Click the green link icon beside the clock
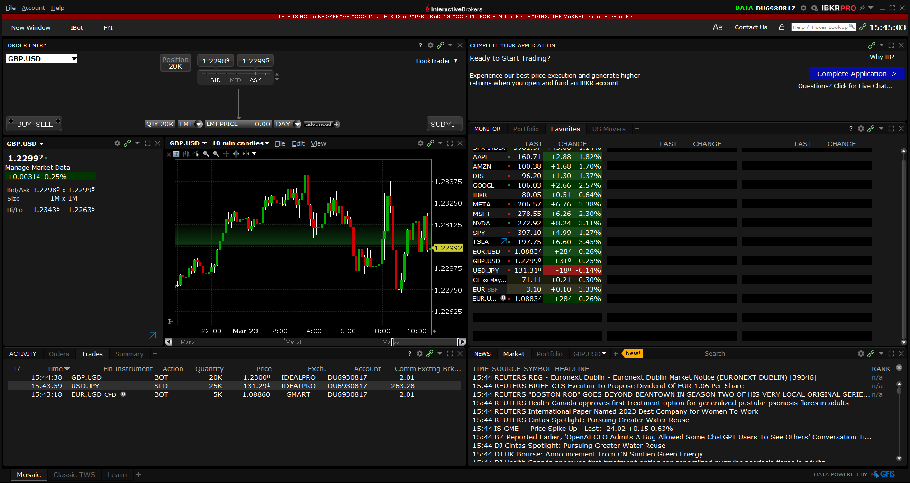Image resolution: width=910 pixels, height=483 pixels. [863, 27]
